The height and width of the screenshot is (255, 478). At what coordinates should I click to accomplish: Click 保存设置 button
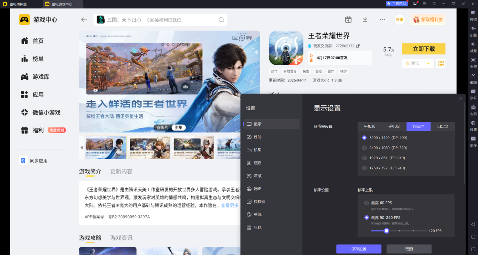359,249
